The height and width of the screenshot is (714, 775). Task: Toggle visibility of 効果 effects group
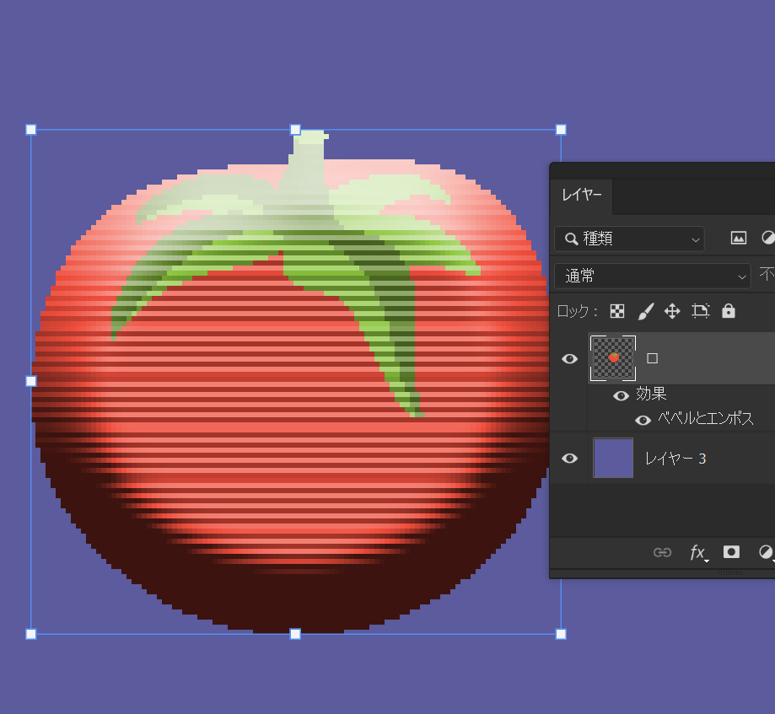click(622, 395)
